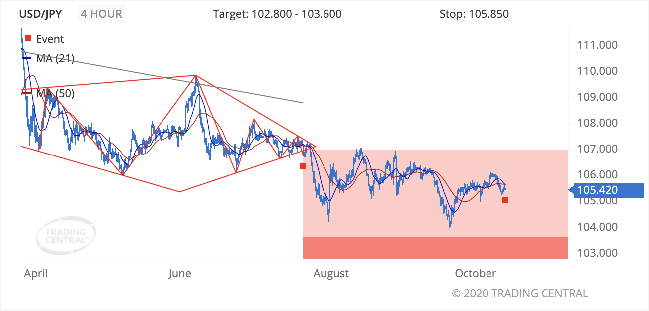Click the gray descending trendline
Viewport: 649px width, 311px height.
click(x=162, y=77)
